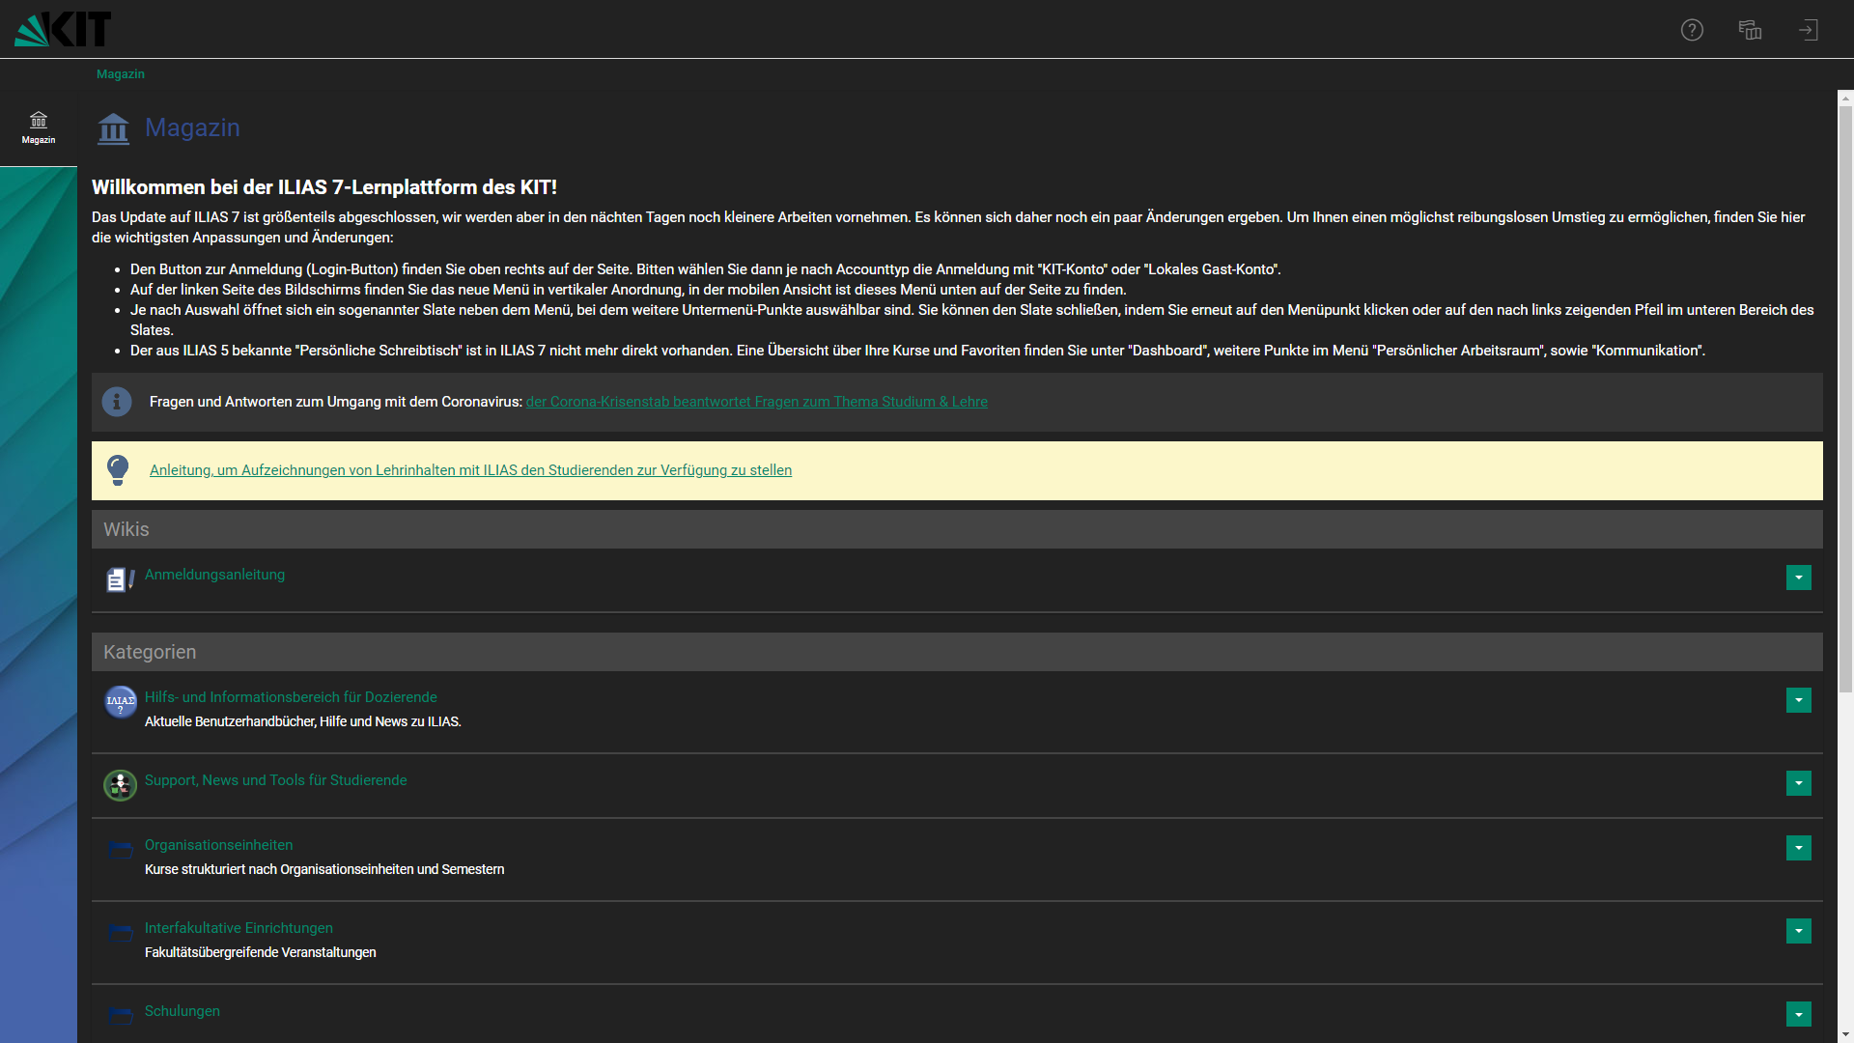Click the ILIAS help category icon
Screen dimensions: 1854x1043
(120, 702)
